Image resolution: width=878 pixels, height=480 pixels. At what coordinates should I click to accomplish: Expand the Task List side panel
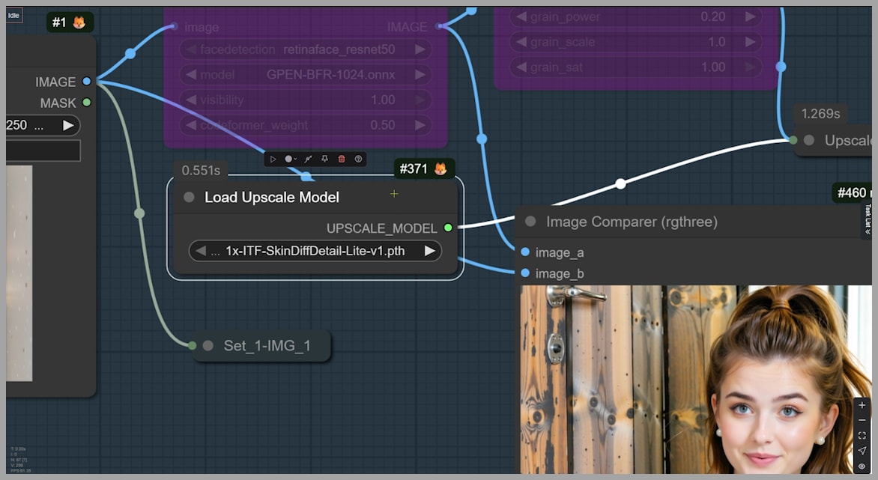pos(868,221)
